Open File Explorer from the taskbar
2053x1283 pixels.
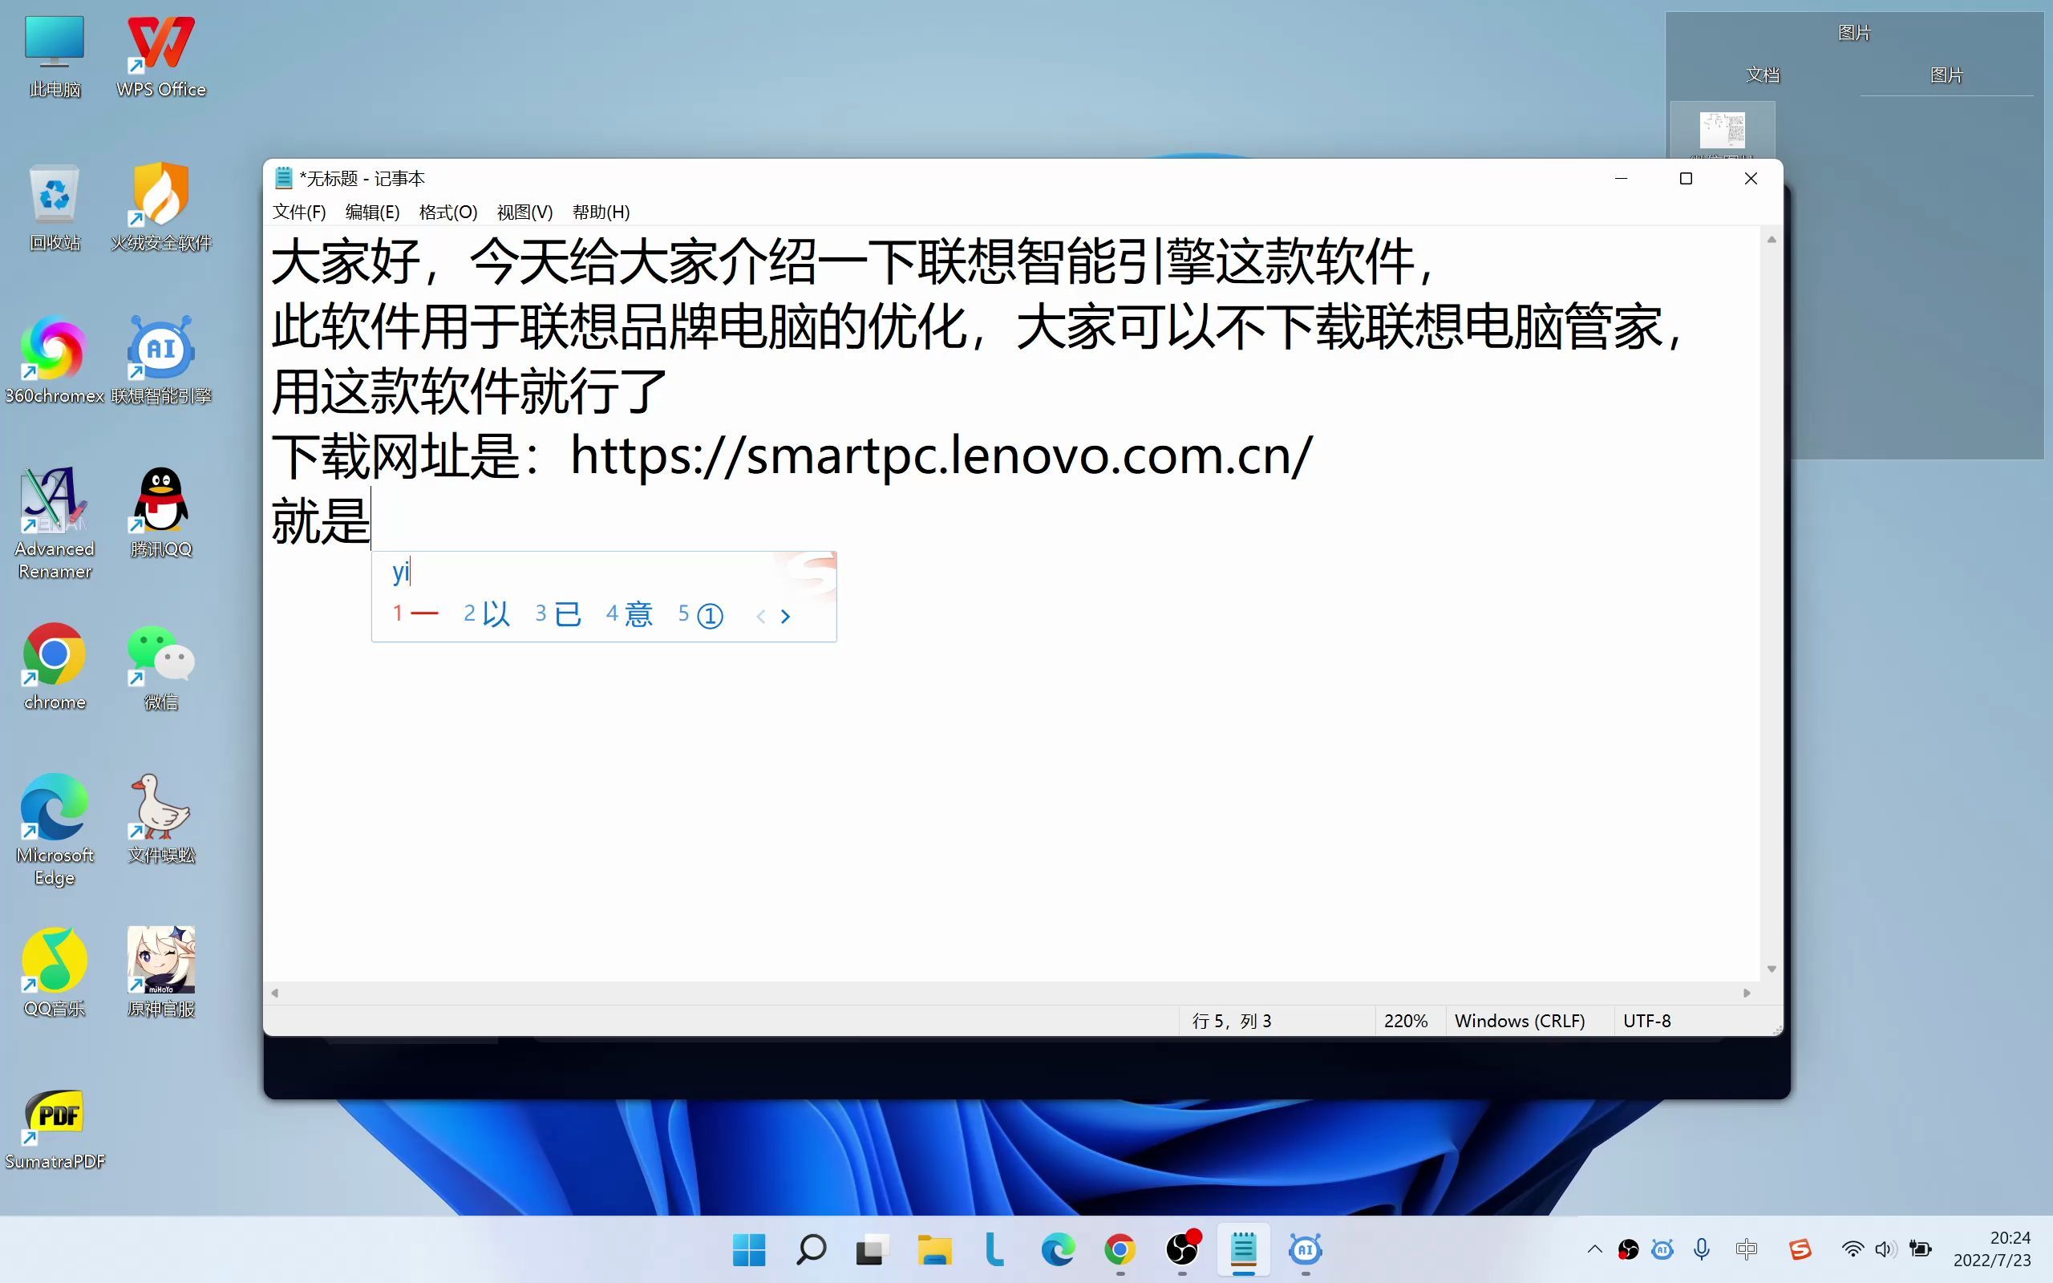[934, 1249]
